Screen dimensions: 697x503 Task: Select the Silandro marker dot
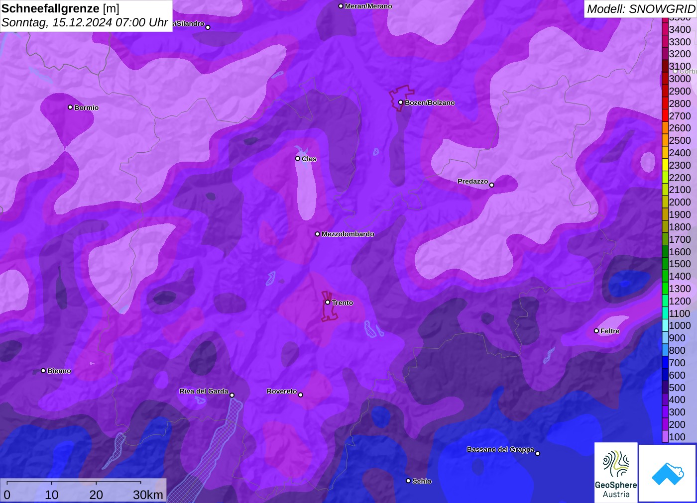click(208, 27)
